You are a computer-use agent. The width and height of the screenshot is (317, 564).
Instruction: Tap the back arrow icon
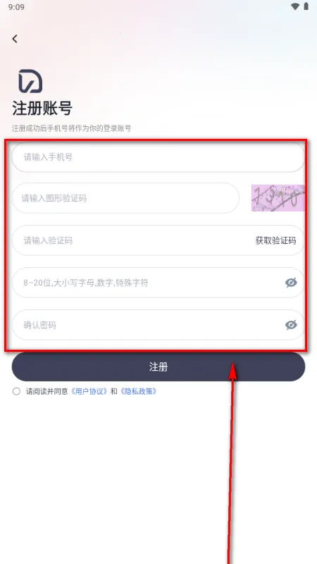[15, 39]
